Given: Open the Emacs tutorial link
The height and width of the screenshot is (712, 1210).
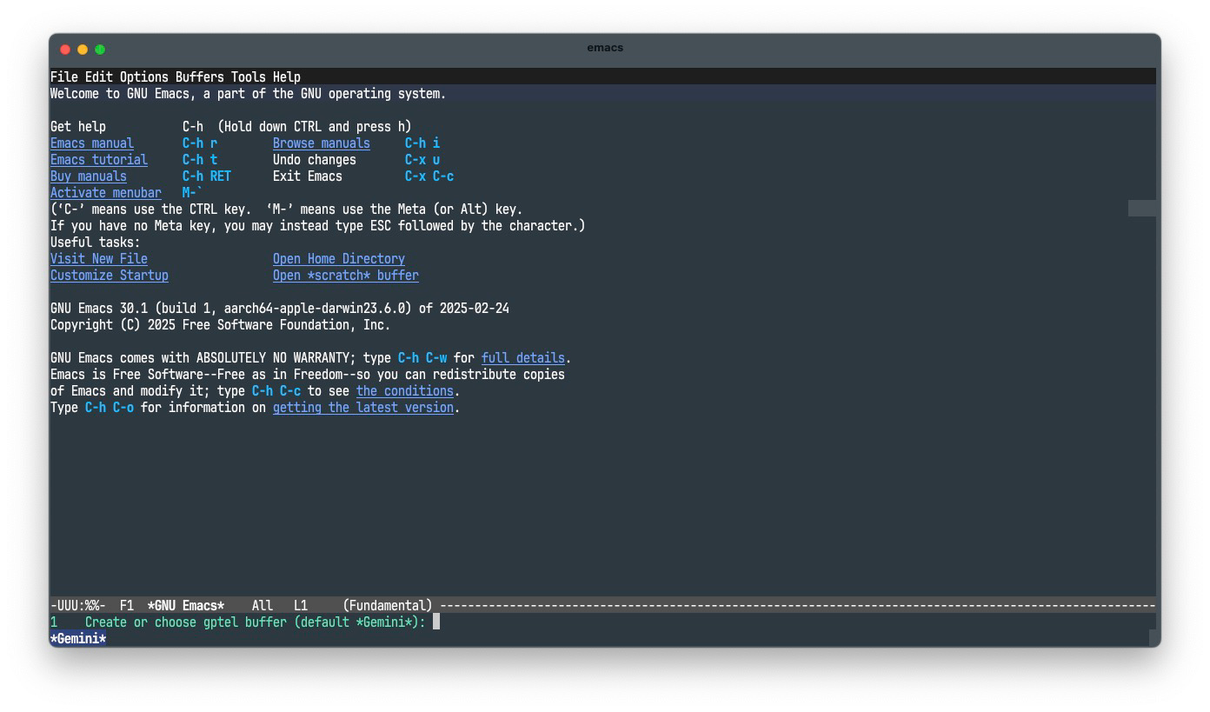Looking at the screenshot, I should (99, 160).
